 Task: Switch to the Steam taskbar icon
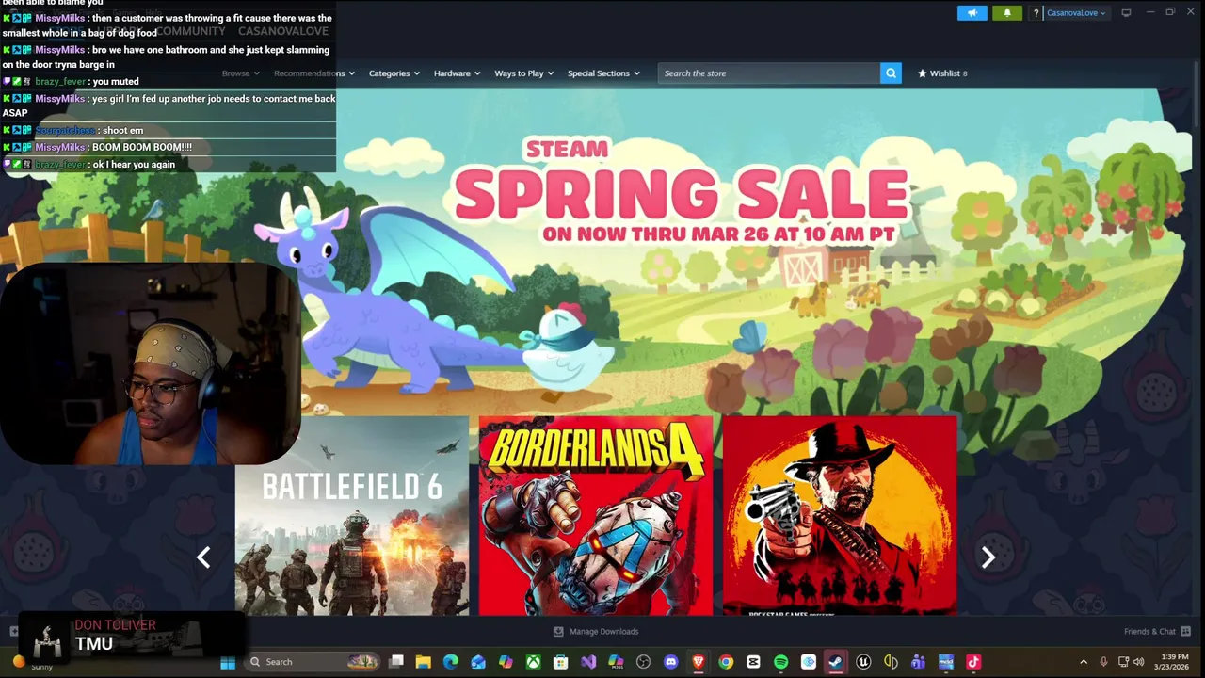(835, 662)
